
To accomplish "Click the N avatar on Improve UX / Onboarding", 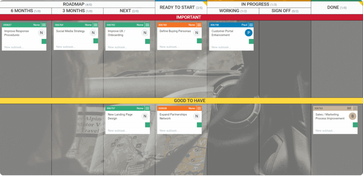I will tap(145, 33).
